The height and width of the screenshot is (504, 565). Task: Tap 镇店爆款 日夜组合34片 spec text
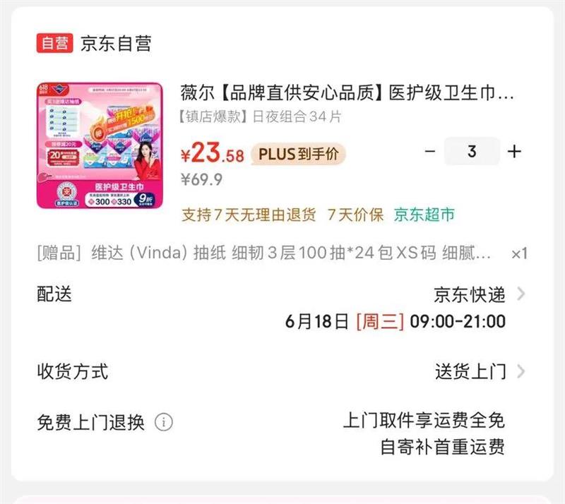point(260,116)
